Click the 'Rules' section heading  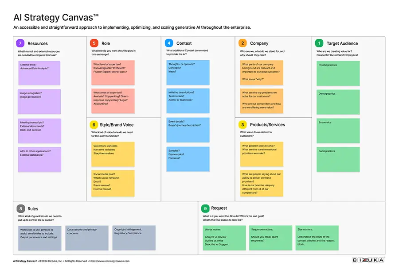coord(33,209)
